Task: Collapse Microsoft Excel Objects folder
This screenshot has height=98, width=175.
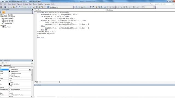Action: point(1,17)
